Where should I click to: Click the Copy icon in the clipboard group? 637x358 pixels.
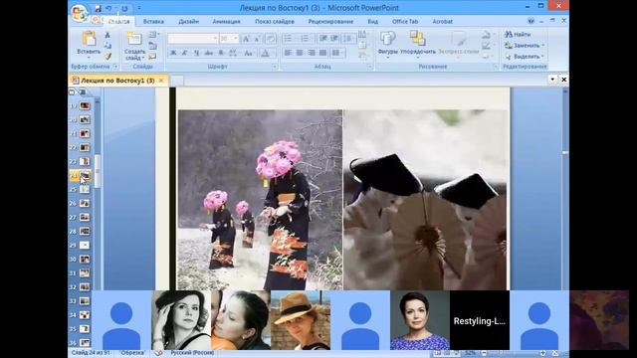click(x=107, y=46)
